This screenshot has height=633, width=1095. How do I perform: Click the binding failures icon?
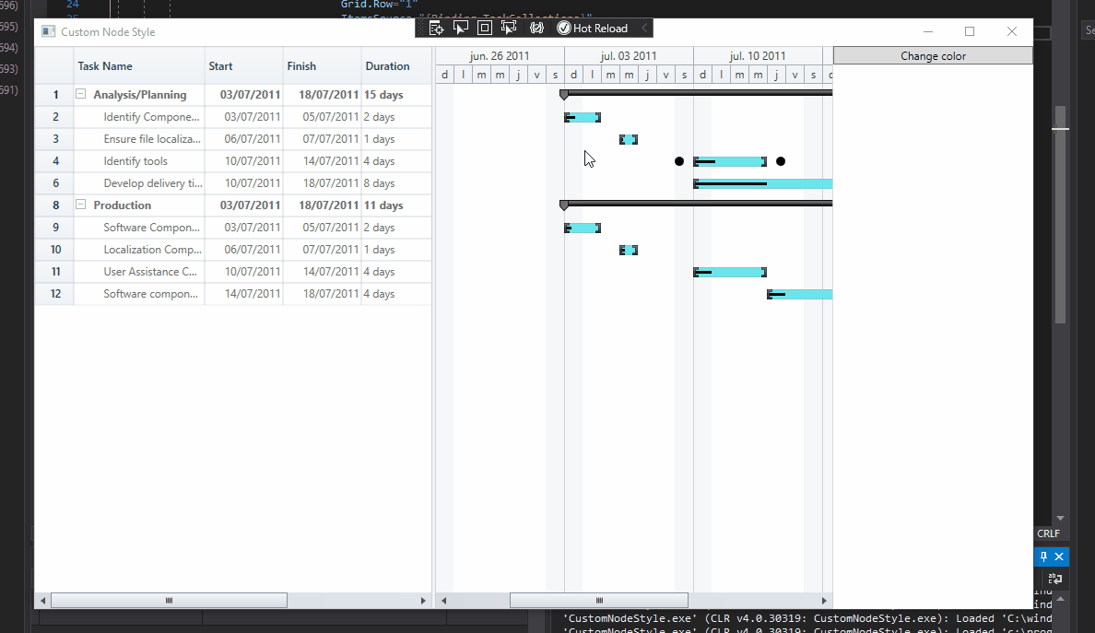[x=536, y=29]
